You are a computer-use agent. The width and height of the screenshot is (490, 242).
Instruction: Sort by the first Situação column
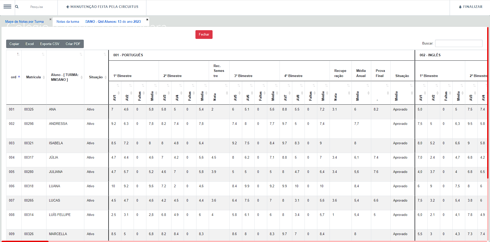point(96,77)
